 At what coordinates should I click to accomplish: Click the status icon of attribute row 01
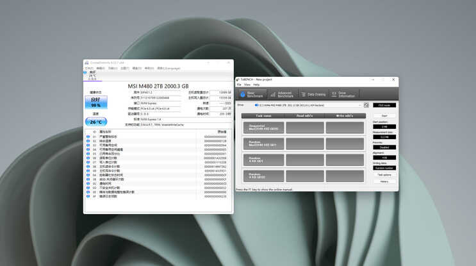coord(88,137)
